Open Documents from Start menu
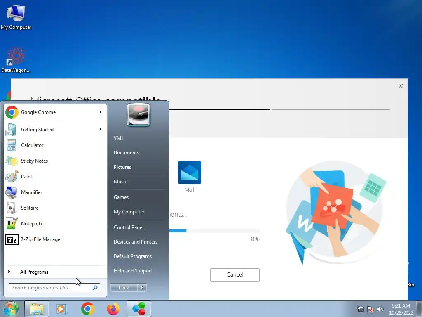The image size is (422, 317). point(126,153)
